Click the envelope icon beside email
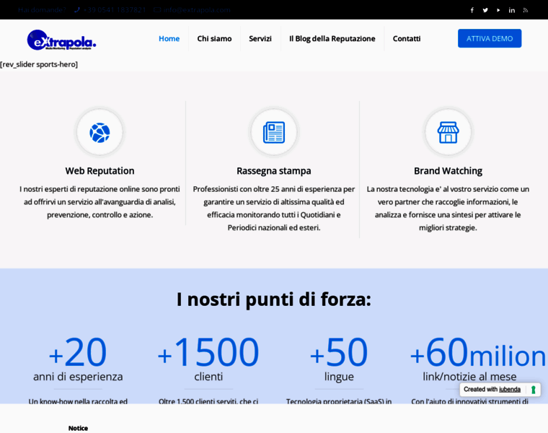 157,10
